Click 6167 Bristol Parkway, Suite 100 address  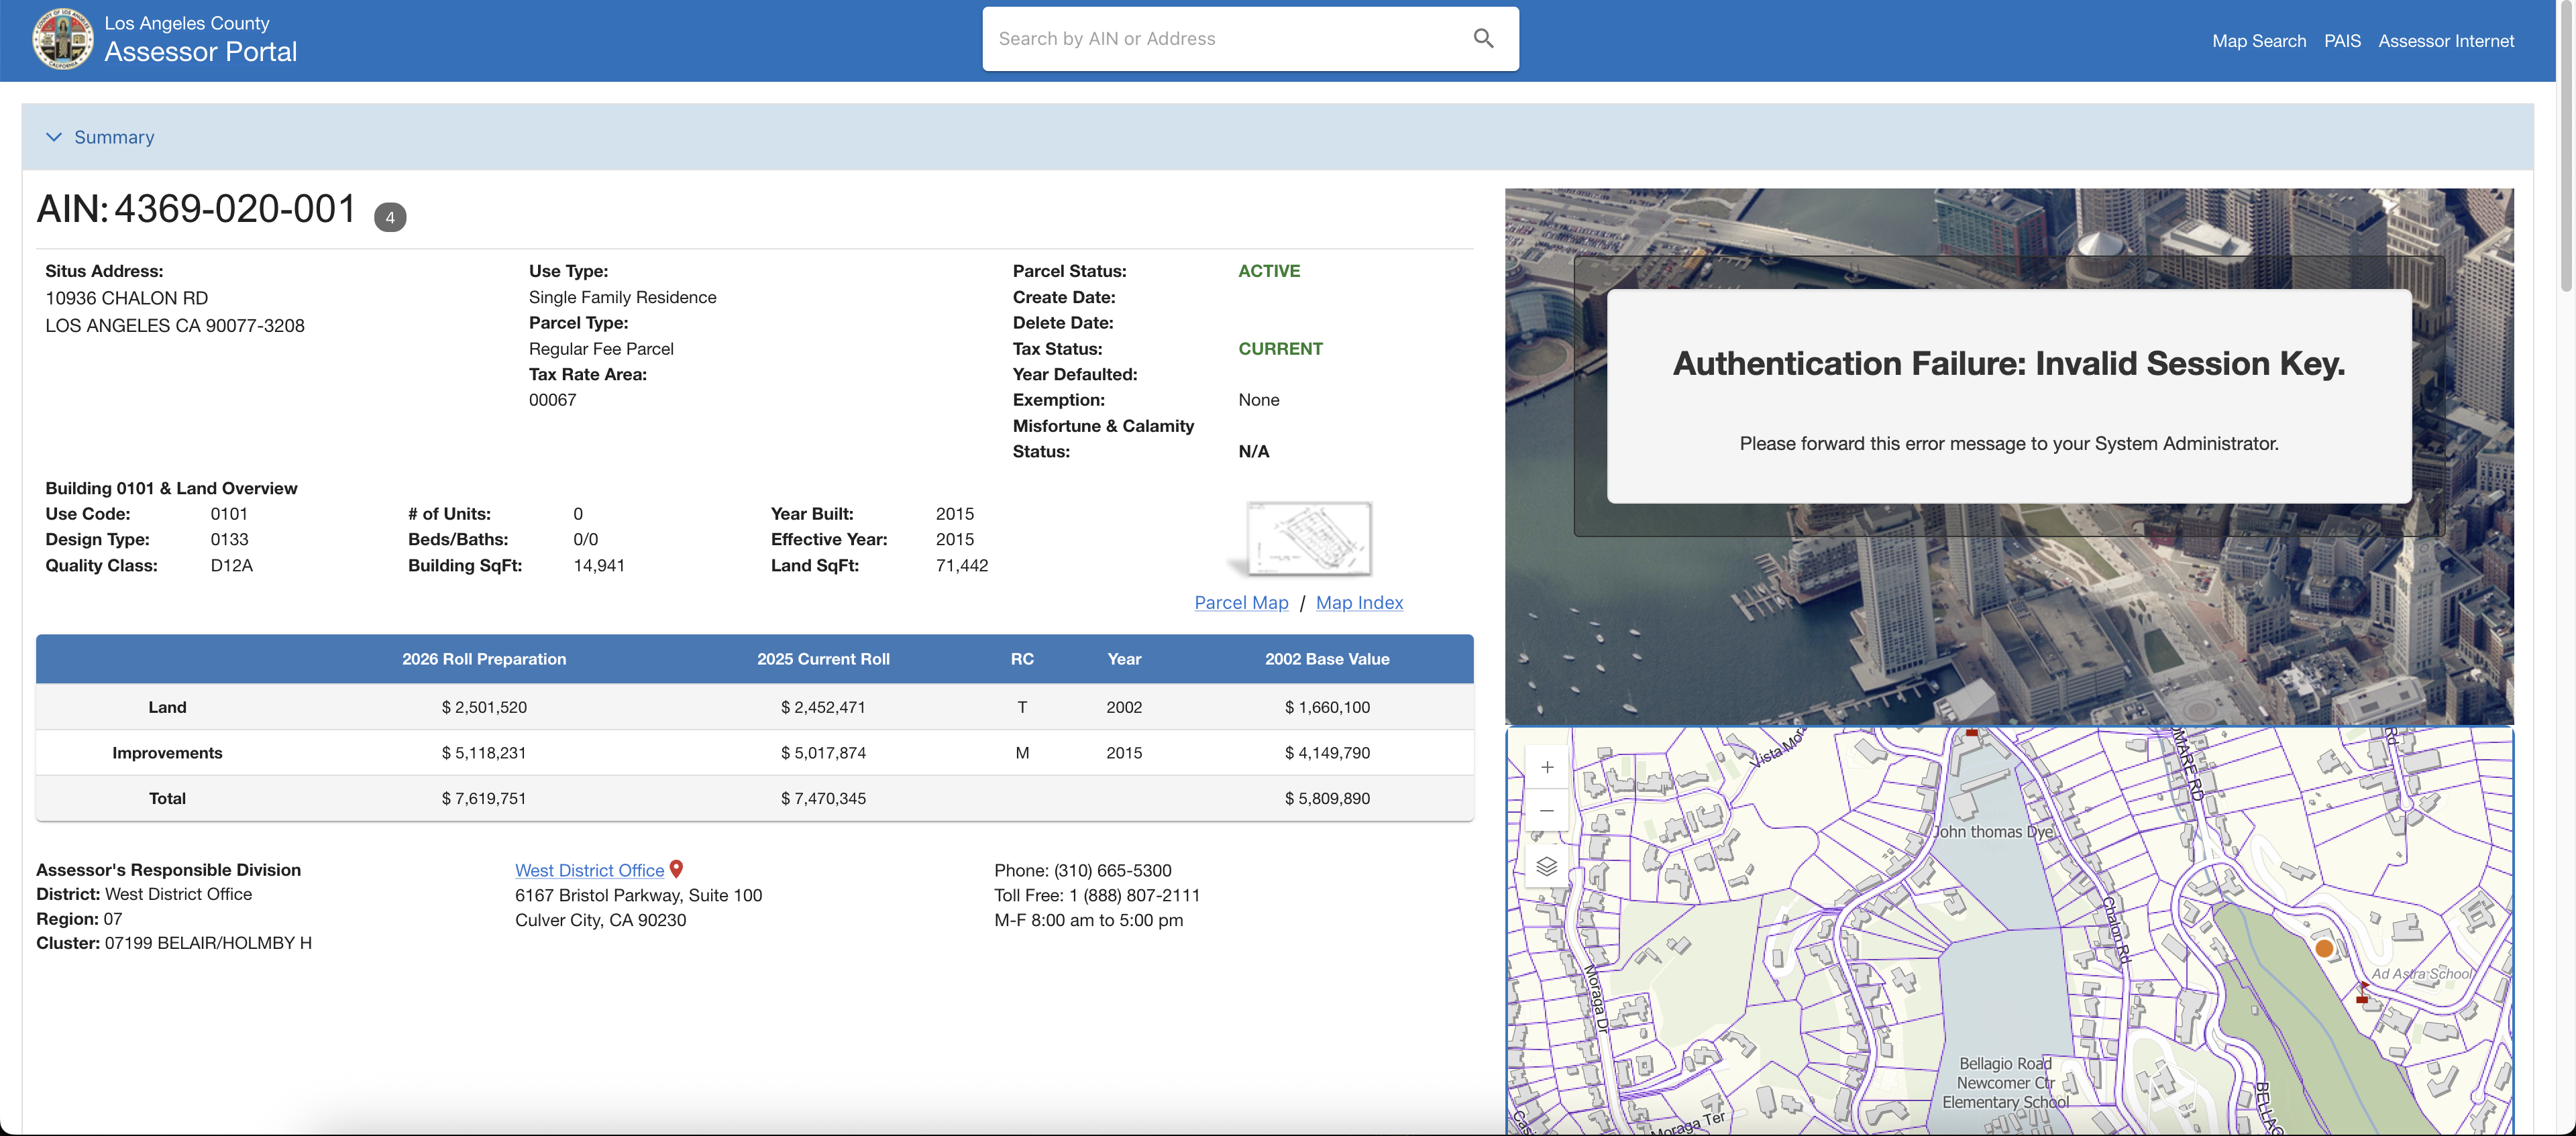tap(638, 895)
